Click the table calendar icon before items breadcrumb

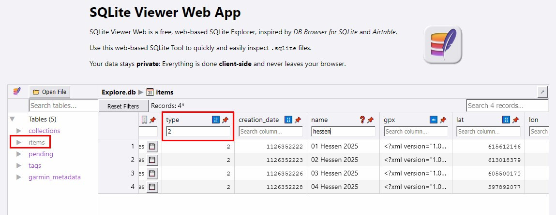pyautogui.click(x=150, y=92)
